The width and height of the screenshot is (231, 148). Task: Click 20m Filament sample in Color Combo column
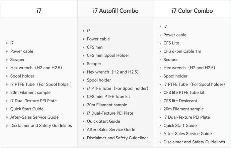pos(183,109)
